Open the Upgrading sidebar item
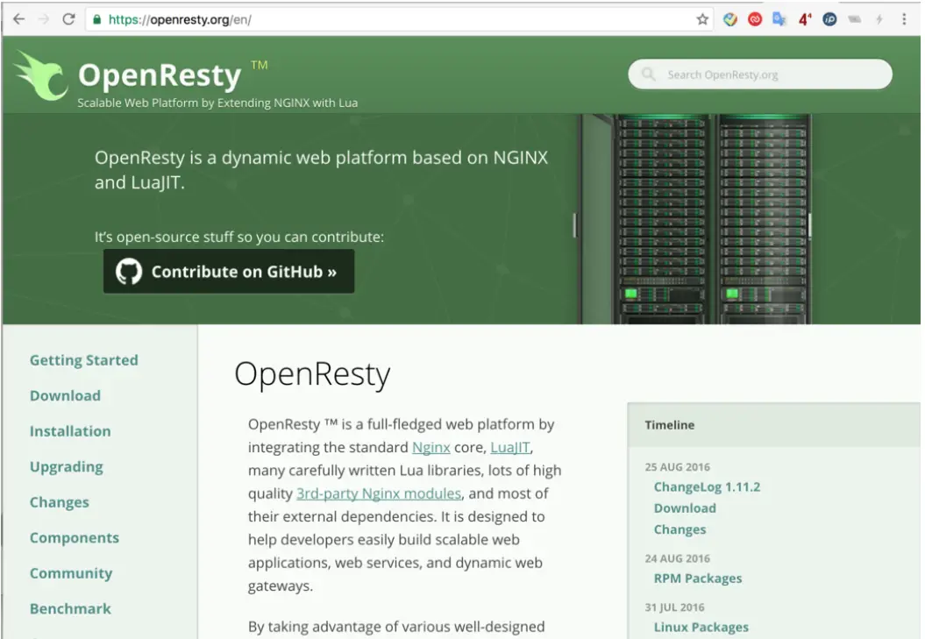Screen dimensions: 925x639 pos(66,467)
